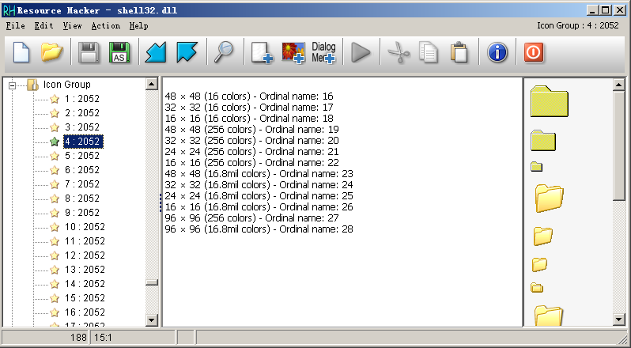Click the Resource Hacker RH title bar icon
The height and width of the screenshot is (348, 631).
(9, 10)
